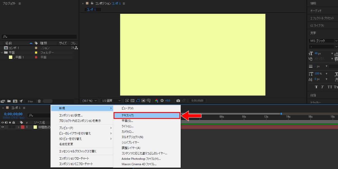Open the CC ライブラリ panel
The height and width of the screenshot is (169, 338).
317,25
